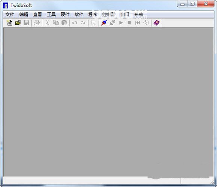Open the 窗口 menu
Screen dimensions: 217x187
click(125, 14)
